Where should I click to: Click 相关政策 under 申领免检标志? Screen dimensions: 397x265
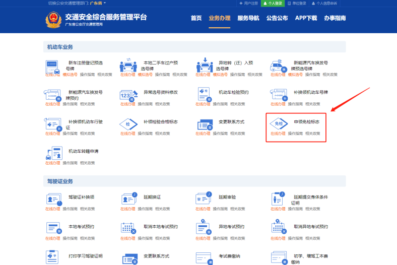coord(313,134)
